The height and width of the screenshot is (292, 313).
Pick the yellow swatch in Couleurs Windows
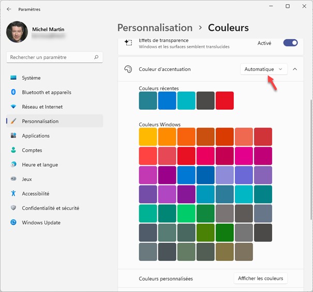click(x=148, y=137)
